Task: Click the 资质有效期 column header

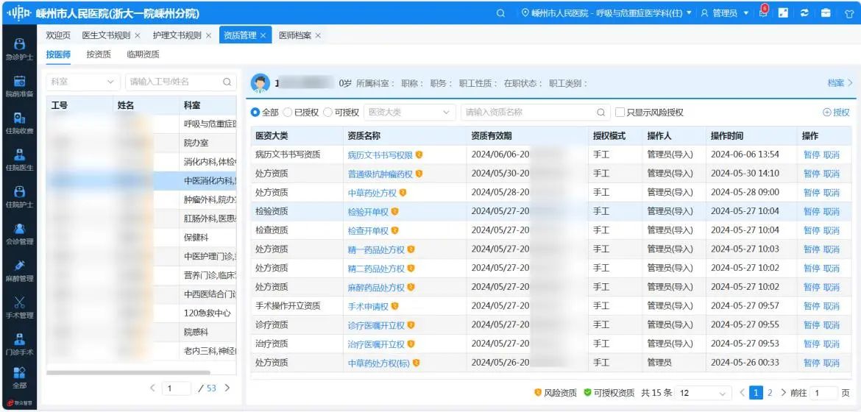Action: pyautogui.click(x=493, y=135)
